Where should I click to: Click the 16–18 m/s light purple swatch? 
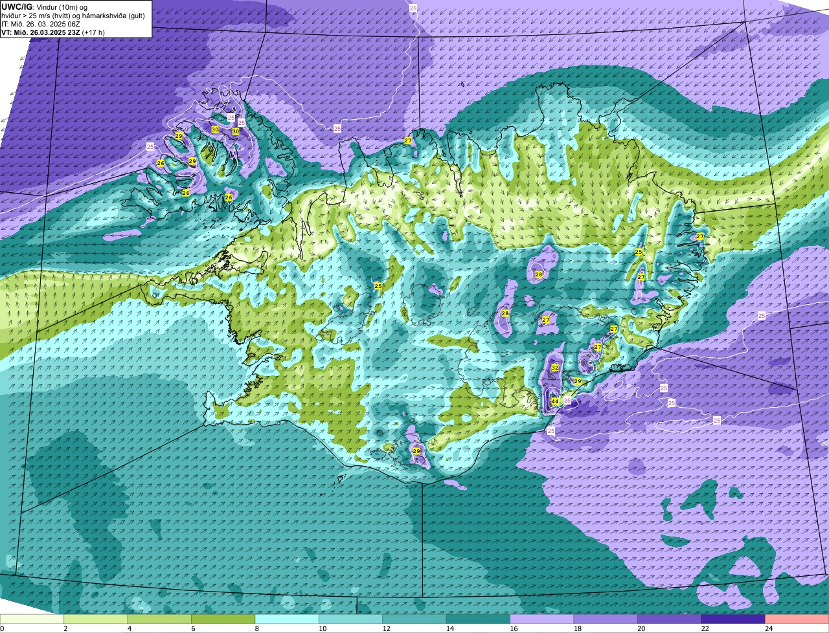[x=542, y=619]
